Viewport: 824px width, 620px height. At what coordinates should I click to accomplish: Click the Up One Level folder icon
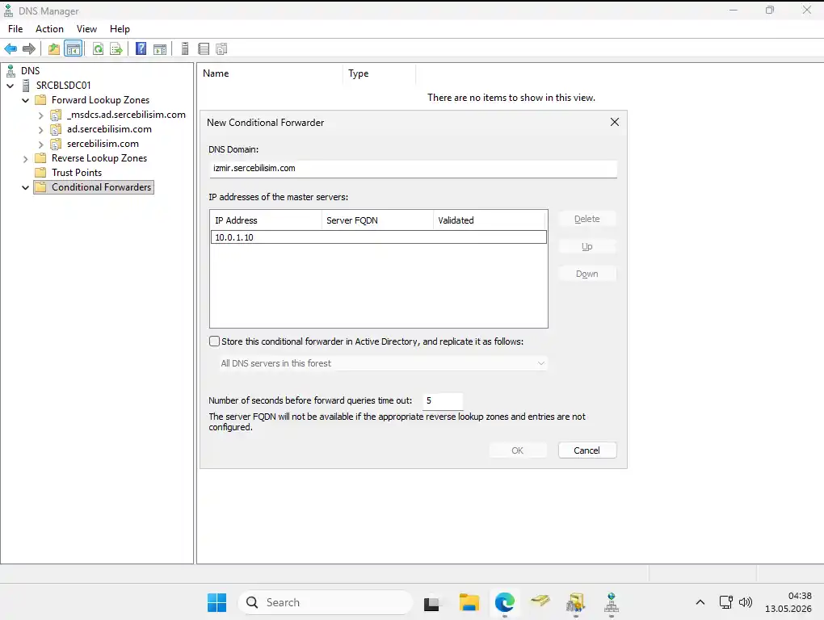coord(53,48)
